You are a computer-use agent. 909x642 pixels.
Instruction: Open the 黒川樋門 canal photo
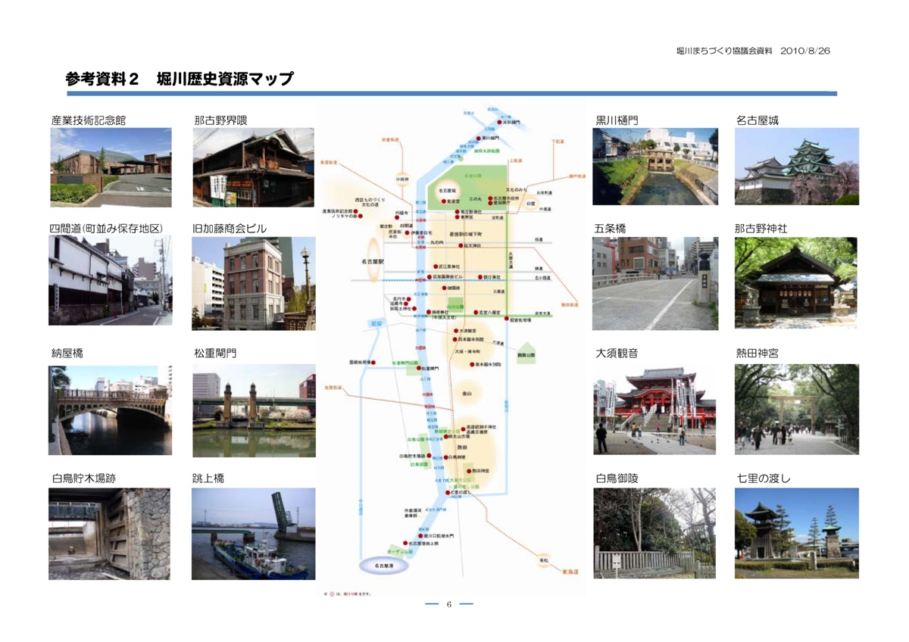pos(655,167)
